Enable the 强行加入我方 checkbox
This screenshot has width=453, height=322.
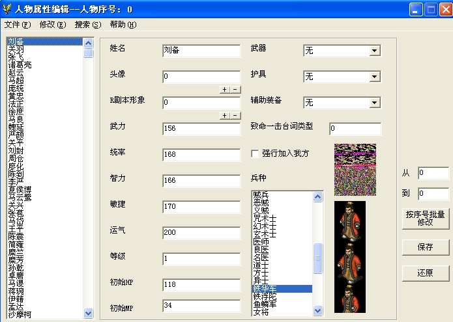pyautogui.click(x=256, y=154)
